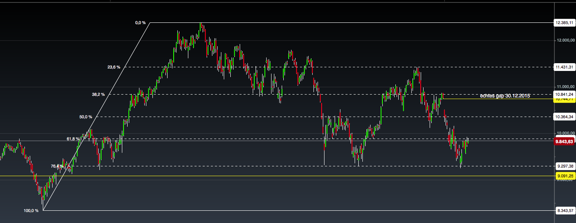Viewport: 576px width, 223px height.
Task: Click the 11.000,00 axis tick label
Action: click(x=564, y=87)
